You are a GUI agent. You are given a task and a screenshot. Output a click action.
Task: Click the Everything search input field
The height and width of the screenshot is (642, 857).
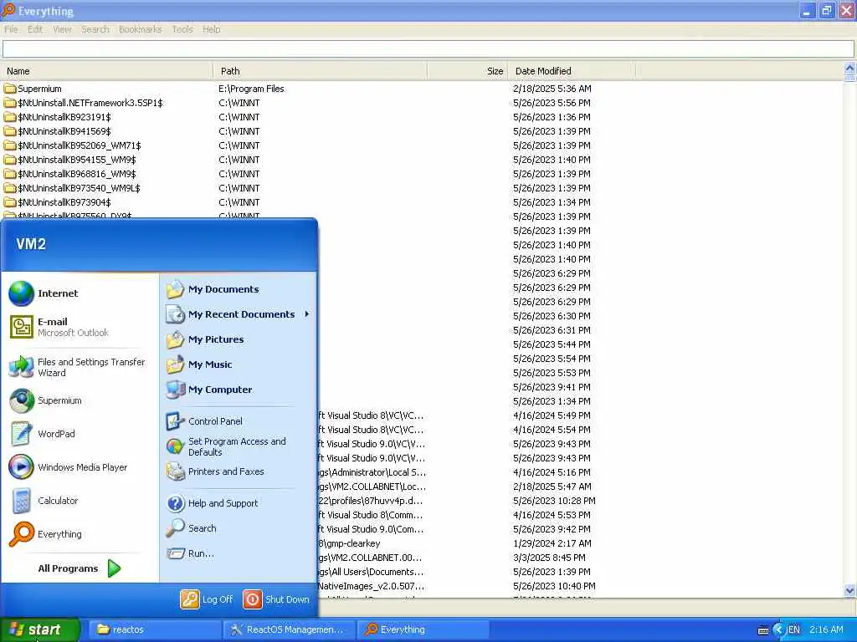pyautogui.click(x=428, y=48)
